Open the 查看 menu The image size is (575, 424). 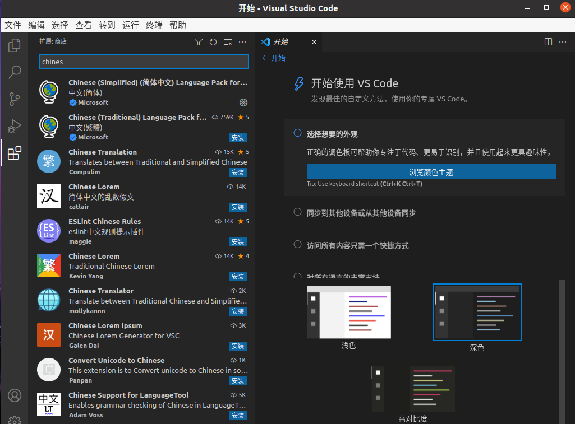tap(83, 25)
